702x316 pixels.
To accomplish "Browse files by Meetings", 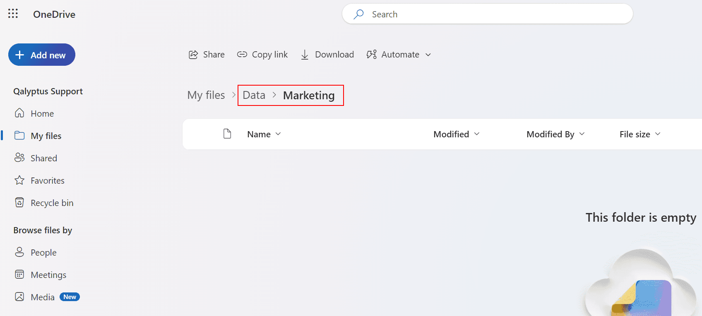I will (41, 275).
